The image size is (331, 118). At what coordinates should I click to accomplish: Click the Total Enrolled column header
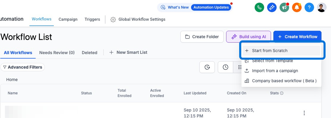[x=124, y=93]
